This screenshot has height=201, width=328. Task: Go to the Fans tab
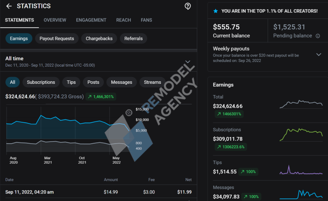146,20
